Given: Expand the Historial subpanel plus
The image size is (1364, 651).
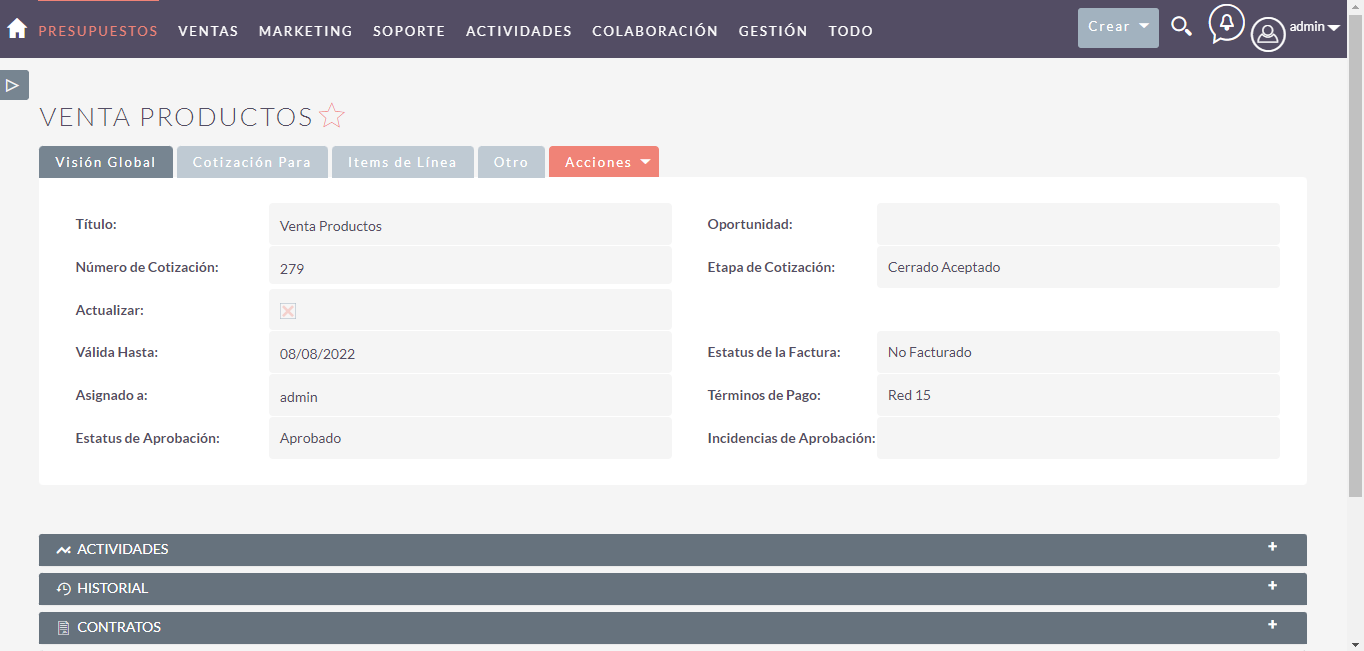Looking at the screenshot, I should click(1272, 586).
